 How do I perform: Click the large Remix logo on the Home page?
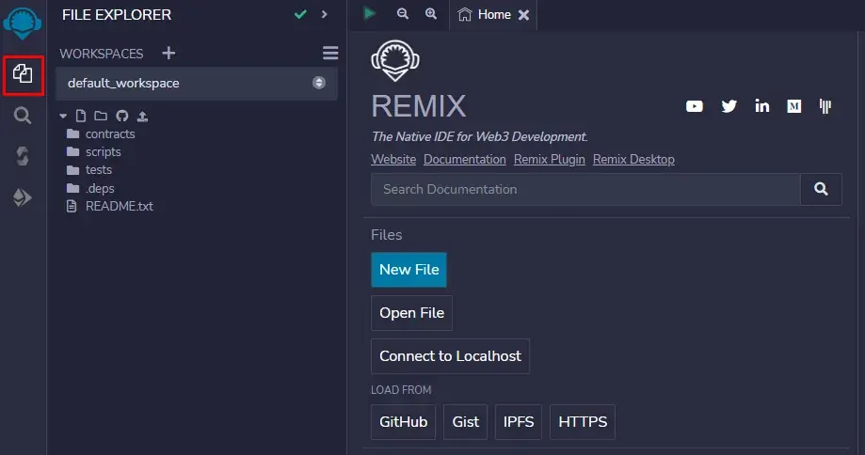click(x=395, y=60)
